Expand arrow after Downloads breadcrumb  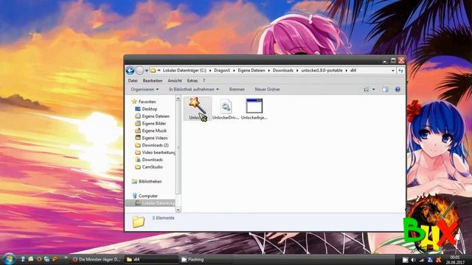[297, 71]
